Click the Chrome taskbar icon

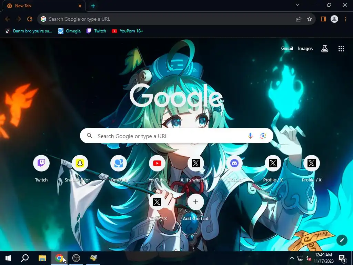click(59, 258)
